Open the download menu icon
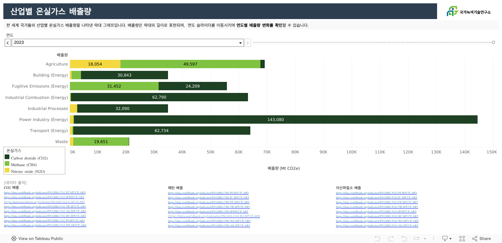 tap(447, 239)
